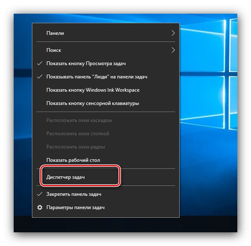The width and height of the screenshot is (251, 246).
Task: Expand the Панели submenu arrow
Action: click(x=173, y=33)
